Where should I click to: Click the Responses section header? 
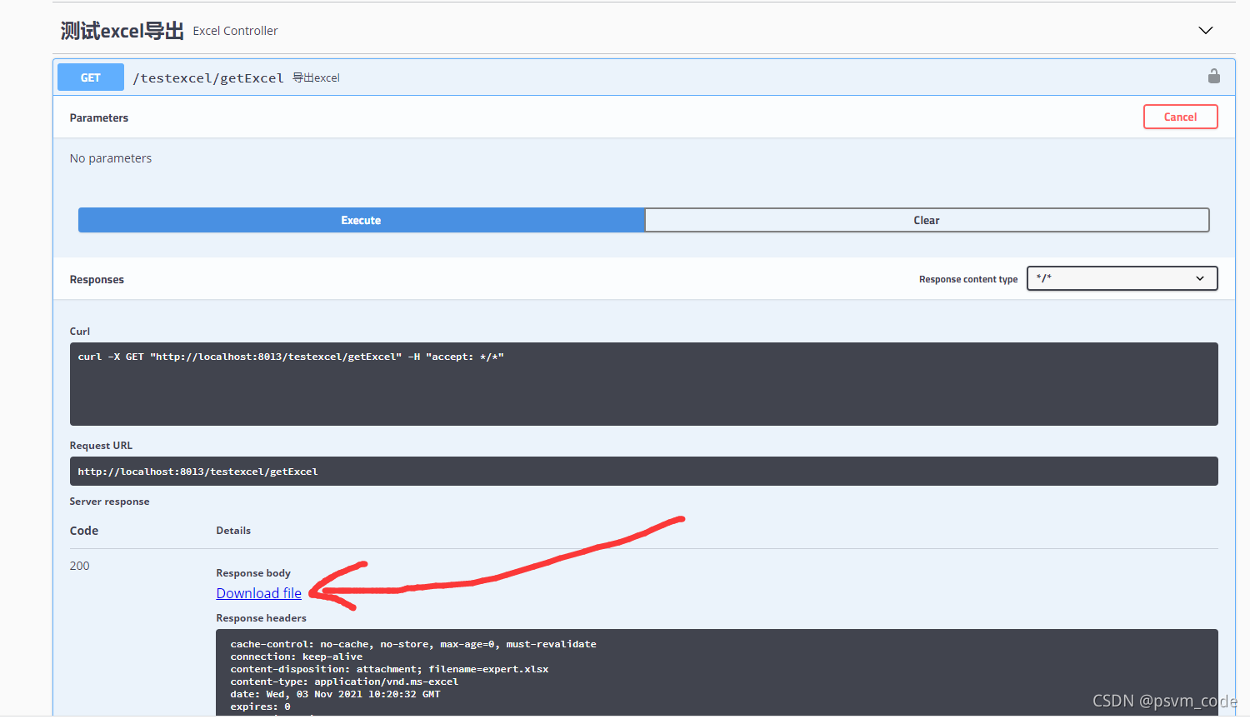point(97,279)
